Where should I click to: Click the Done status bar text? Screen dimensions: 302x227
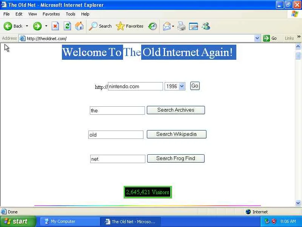13,212
